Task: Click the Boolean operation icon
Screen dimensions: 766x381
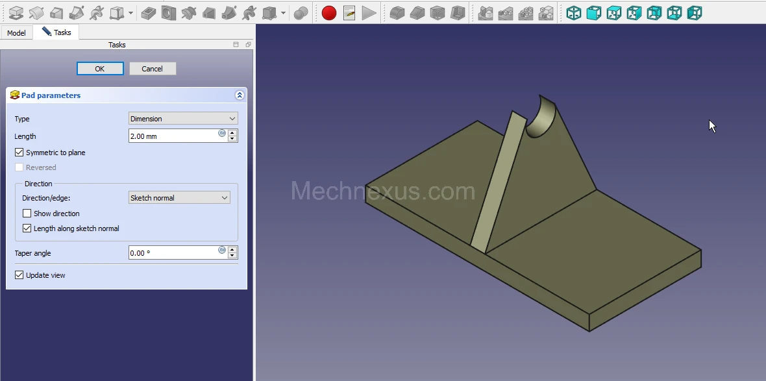Action: (x=301, y=13)
